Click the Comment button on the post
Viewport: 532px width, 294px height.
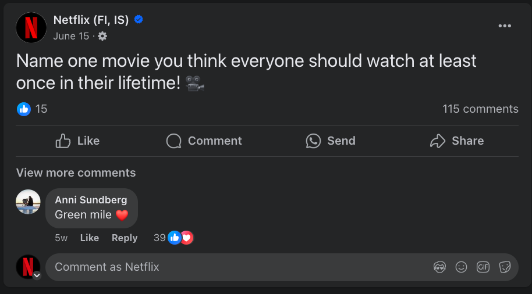(204, 141)
